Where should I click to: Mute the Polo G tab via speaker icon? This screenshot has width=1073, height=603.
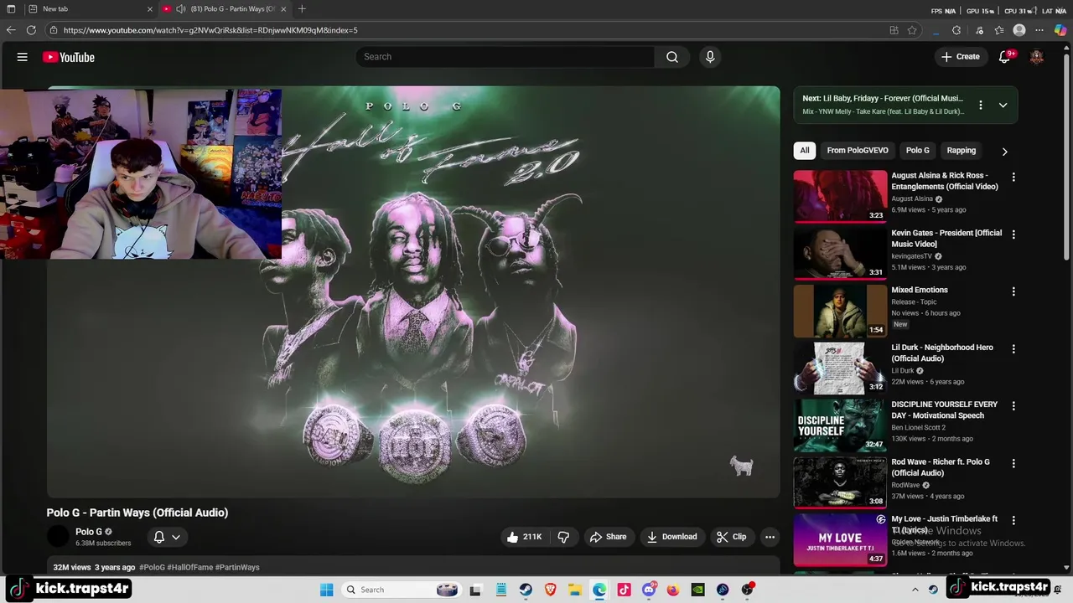point(180,9)
